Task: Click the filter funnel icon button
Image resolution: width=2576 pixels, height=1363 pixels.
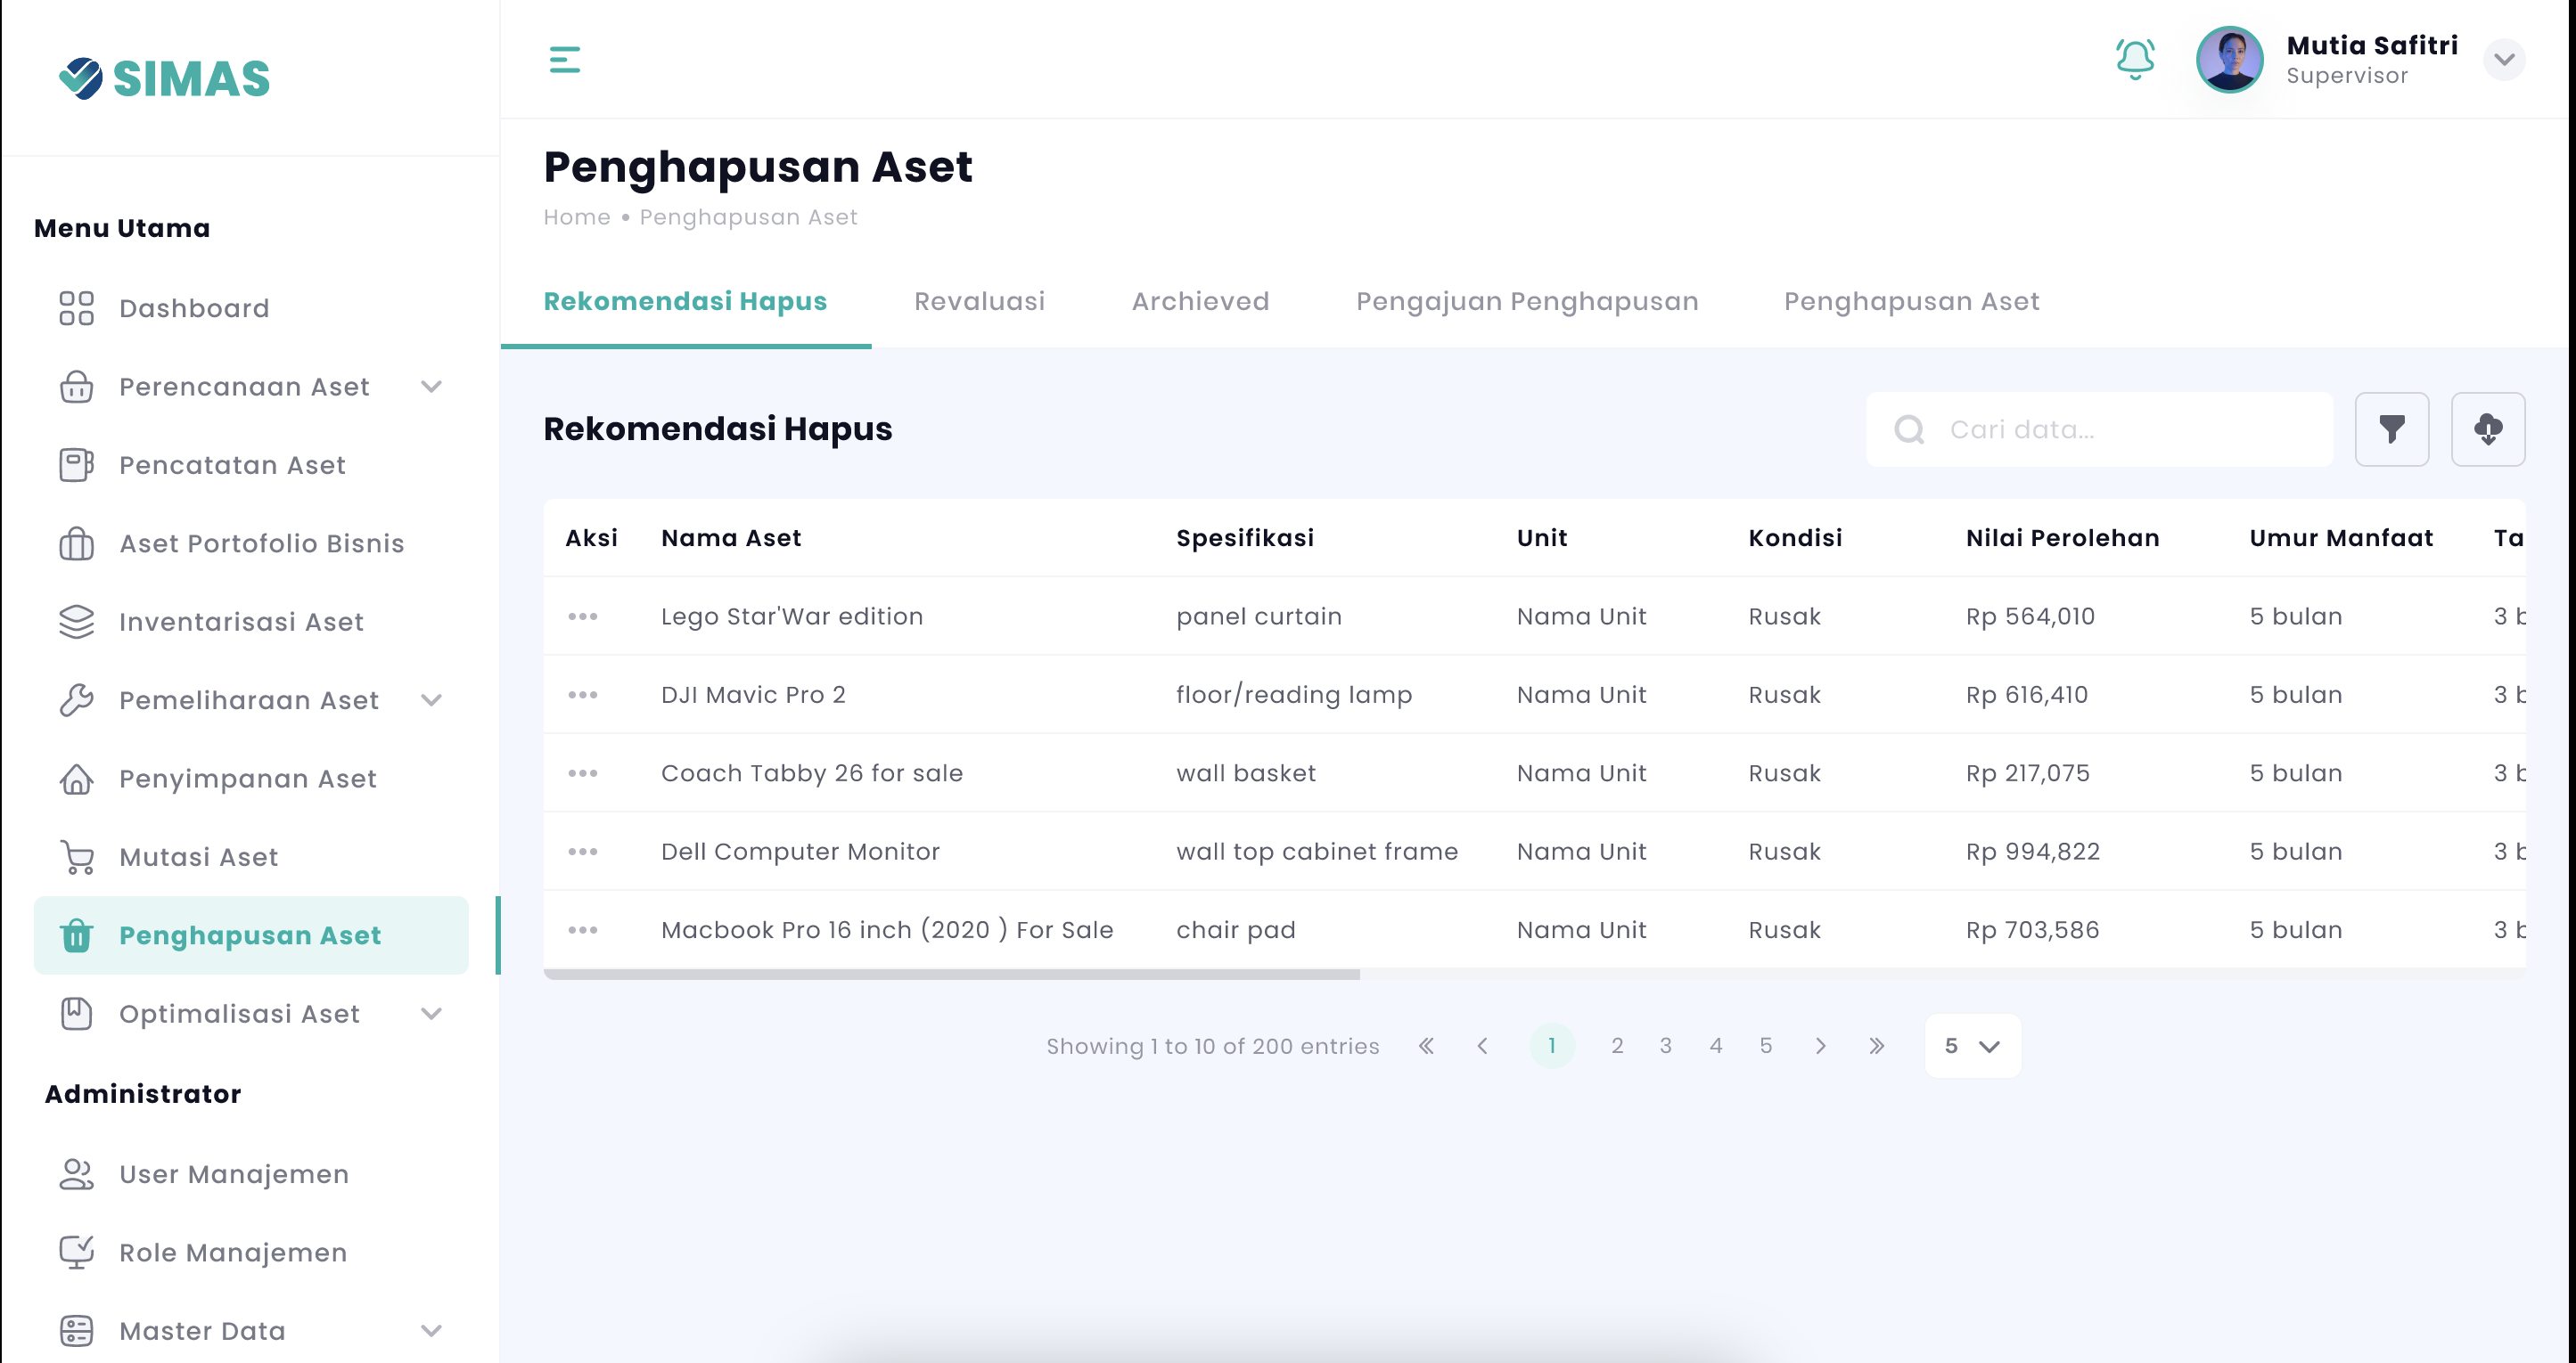Action: (x=2391, y=429)
